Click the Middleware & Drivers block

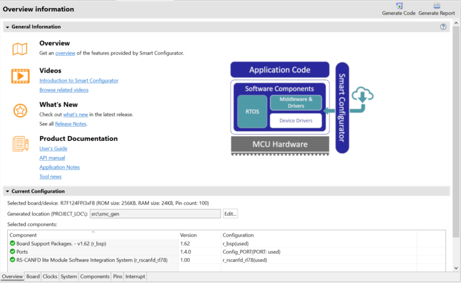296,102
